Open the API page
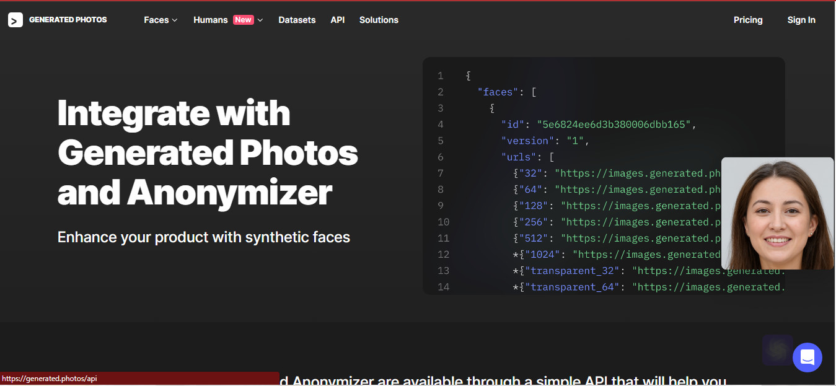The height and width of the screenshot is (386, 836). [x=338, y=20]
